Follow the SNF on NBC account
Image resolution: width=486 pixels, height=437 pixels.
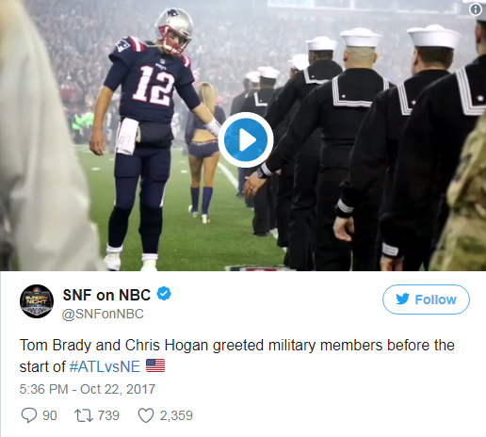(426, 299)
